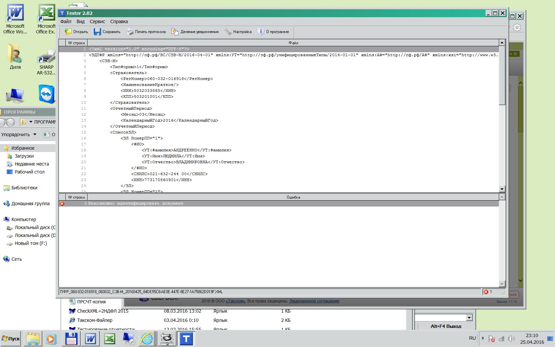Click scroll down arrow of file pane
Screen dimensions: 555x347
(502, 189)
